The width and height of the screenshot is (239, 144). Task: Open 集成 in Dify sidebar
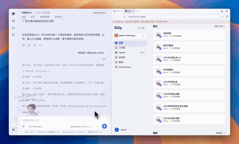[130, 62]
